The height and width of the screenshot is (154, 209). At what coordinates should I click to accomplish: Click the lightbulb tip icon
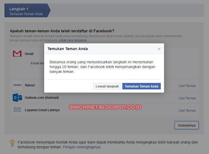(x=12, y=143)
